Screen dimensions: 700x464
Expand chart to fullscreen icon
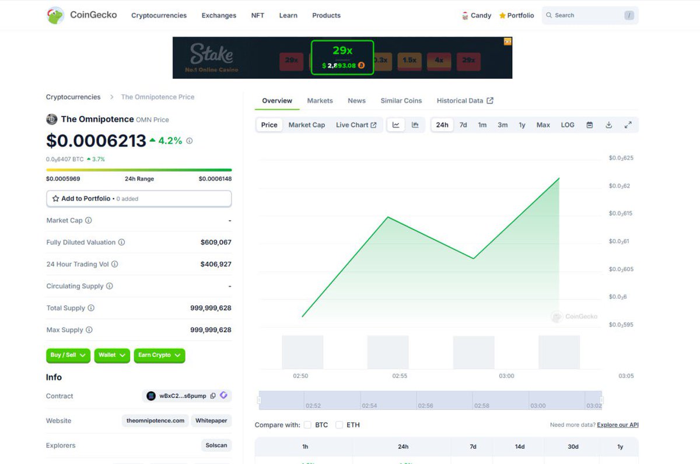(628, 125)
